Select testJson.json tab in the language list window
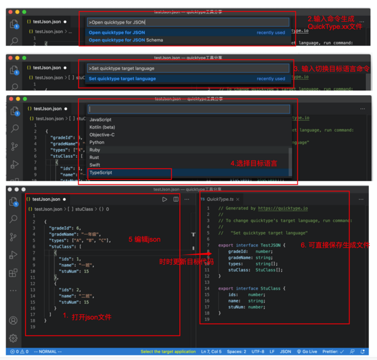377x360 pixels. [48, 109]
